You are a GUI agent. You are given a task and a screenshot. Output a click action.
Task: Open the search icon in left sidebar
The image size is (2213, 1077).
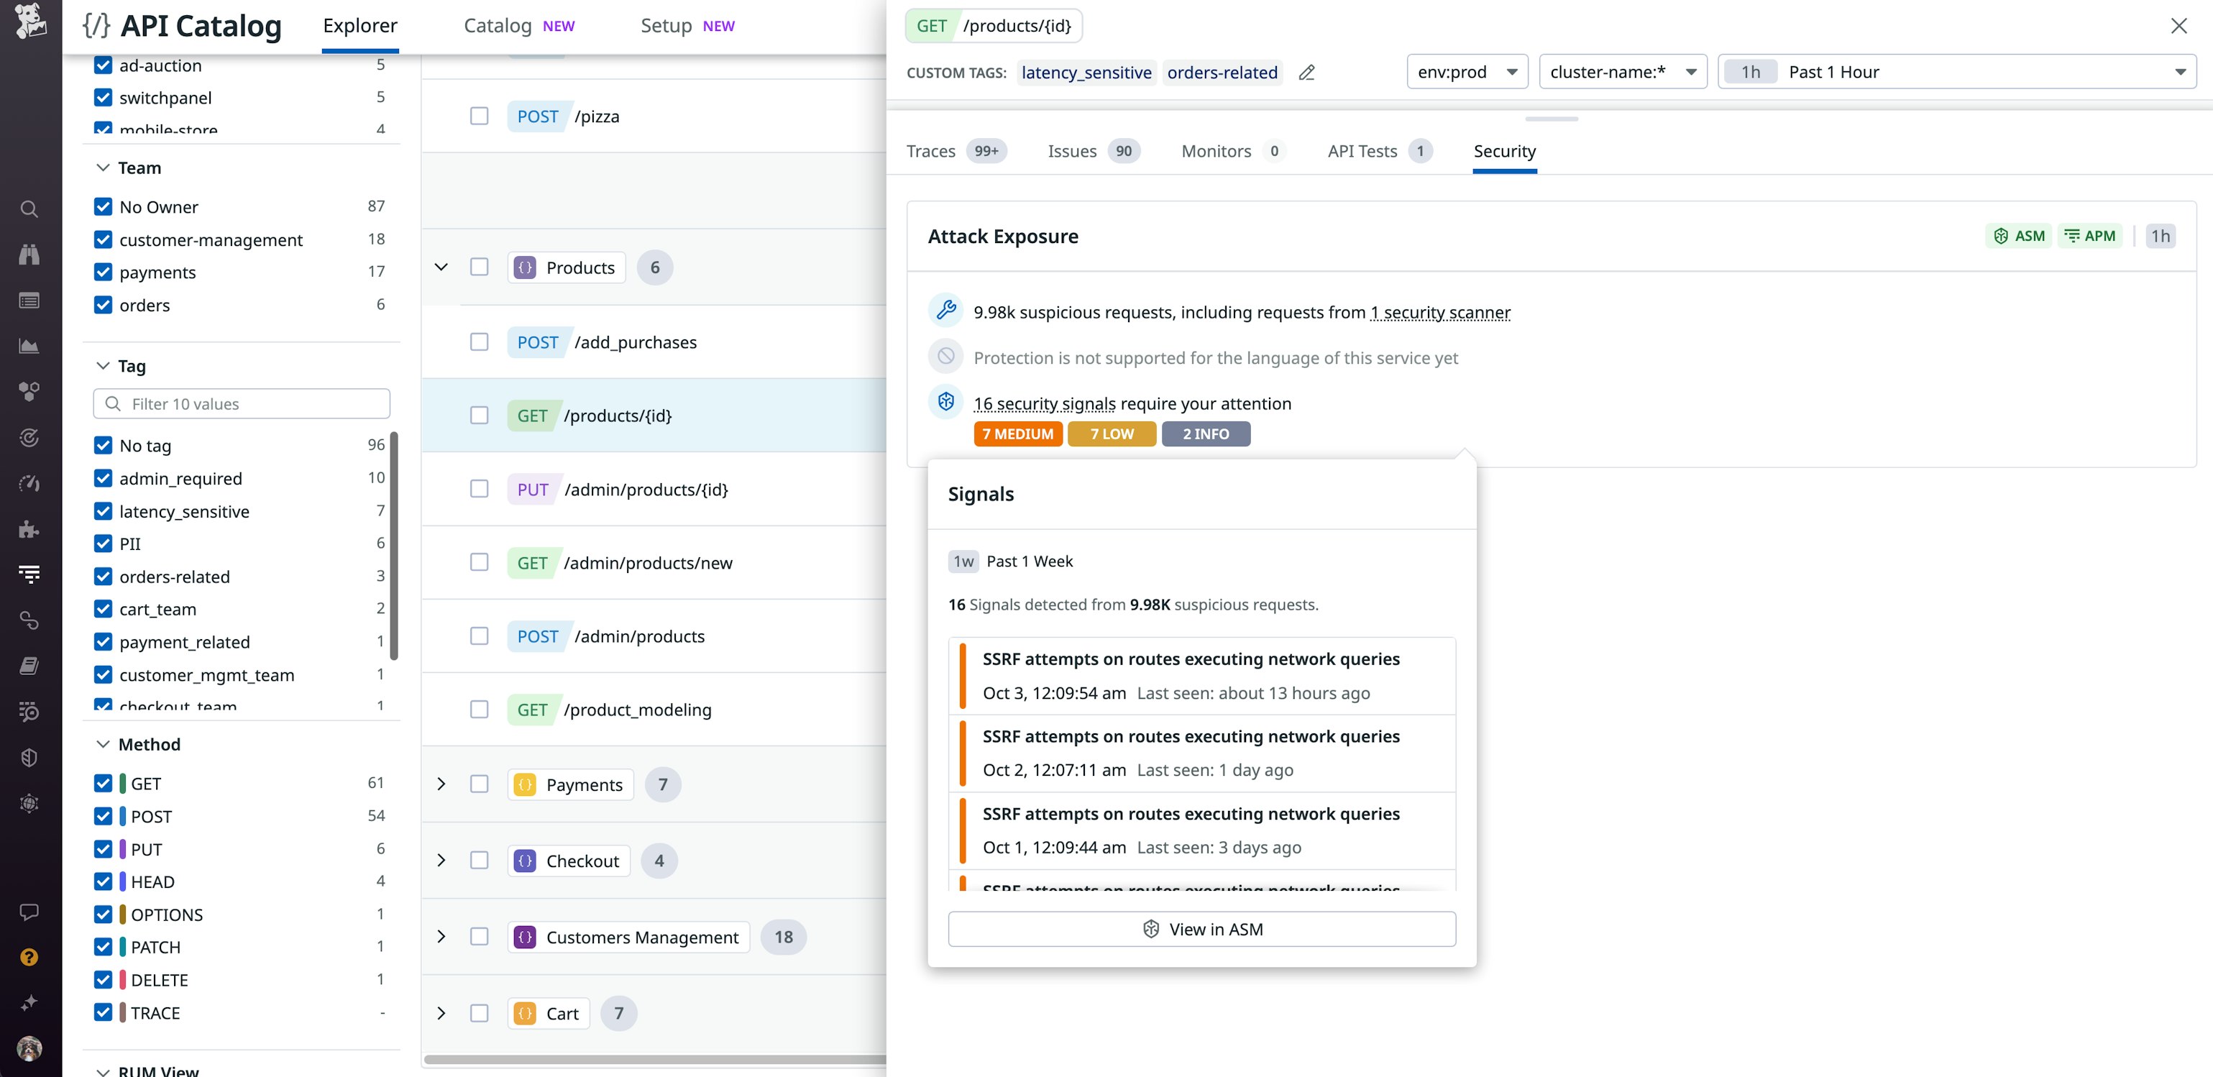click(x=29, y=208)
